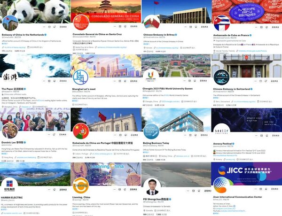Image resolution: width=282 pixels, height=216 pixels.
Task: Toggle Following on Chinese Embassy in Switzerland
Action: [x=274, y=81]
